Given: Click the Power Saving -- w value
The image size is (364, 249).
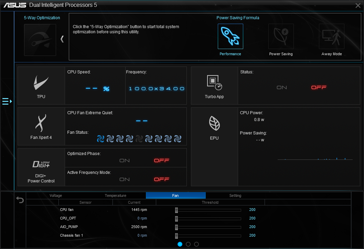Looking at the screenshot, I should pos(260,140).
